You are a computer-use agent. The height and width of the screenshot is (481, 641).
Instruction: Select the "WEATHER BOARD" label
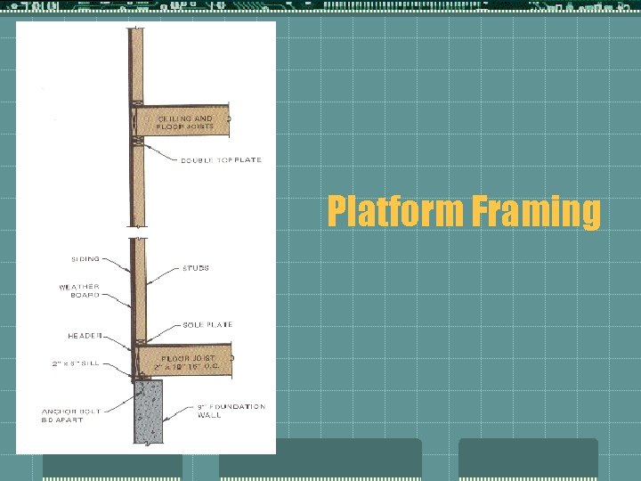(79, 291)
